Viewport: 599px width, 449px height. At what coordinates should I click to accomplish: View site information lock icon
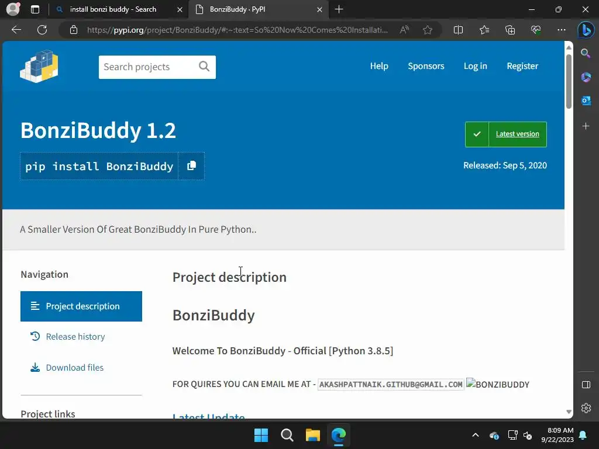[74, 30]
